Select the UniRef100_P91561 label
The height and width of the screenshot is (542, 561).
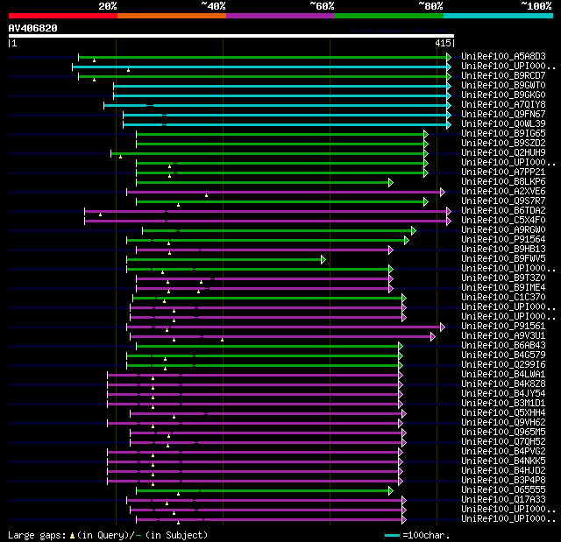[503, 327]
